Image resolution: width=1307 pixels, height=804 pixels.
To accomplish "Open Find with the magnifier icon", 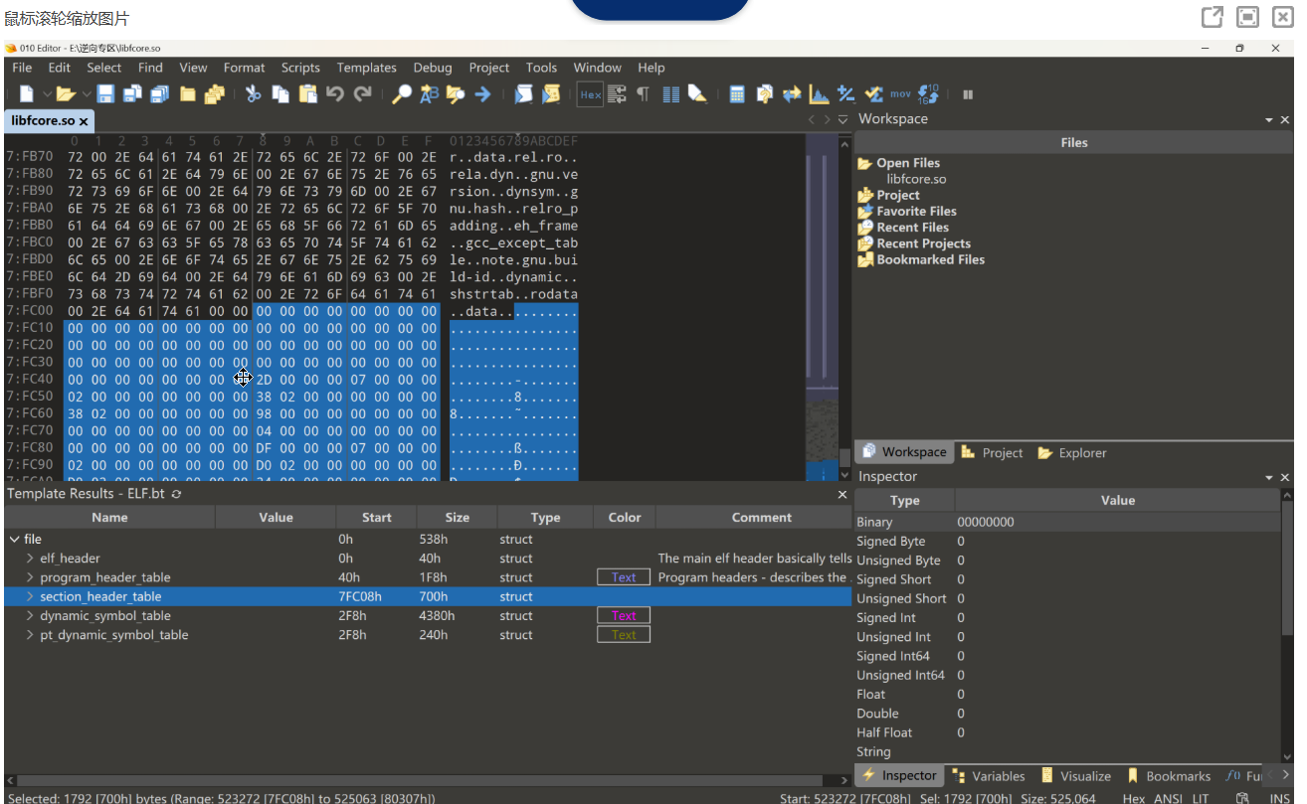I will 402,94.
